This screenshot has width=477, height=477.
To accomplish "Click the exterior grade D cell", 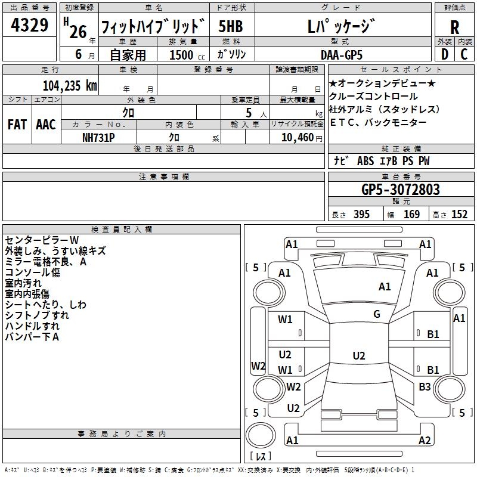I will 444,54.
